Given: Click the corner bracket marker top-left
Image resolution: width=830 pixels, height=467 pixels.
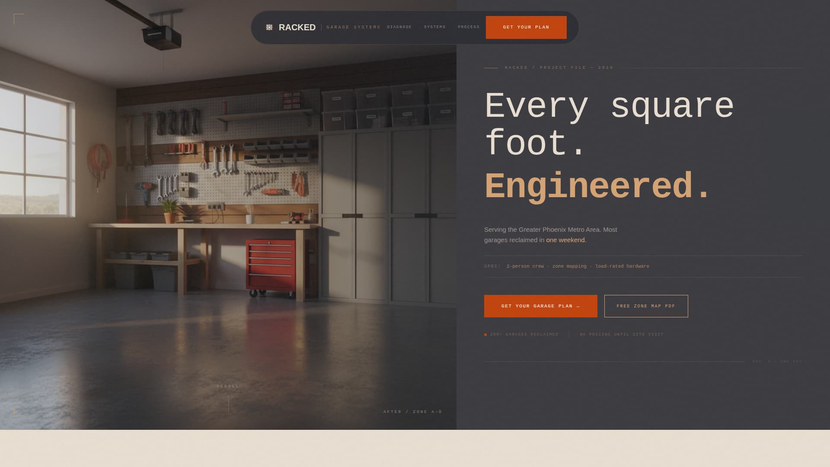Looking at the screenshot, I should tap(18, 17).
